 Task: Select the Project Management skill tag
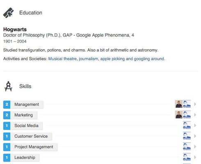coord(34,147)
